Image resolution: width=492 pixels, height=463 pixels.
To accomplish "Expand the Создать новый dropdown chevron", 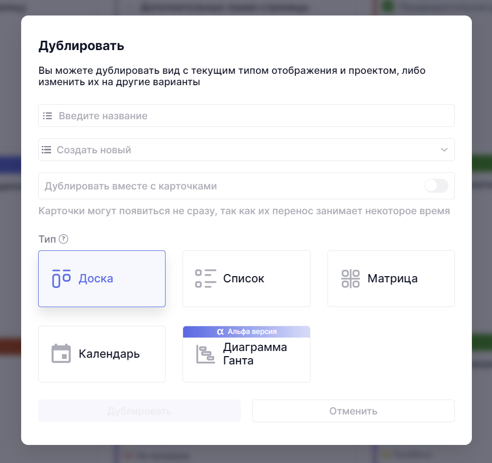I will [444, 150].
